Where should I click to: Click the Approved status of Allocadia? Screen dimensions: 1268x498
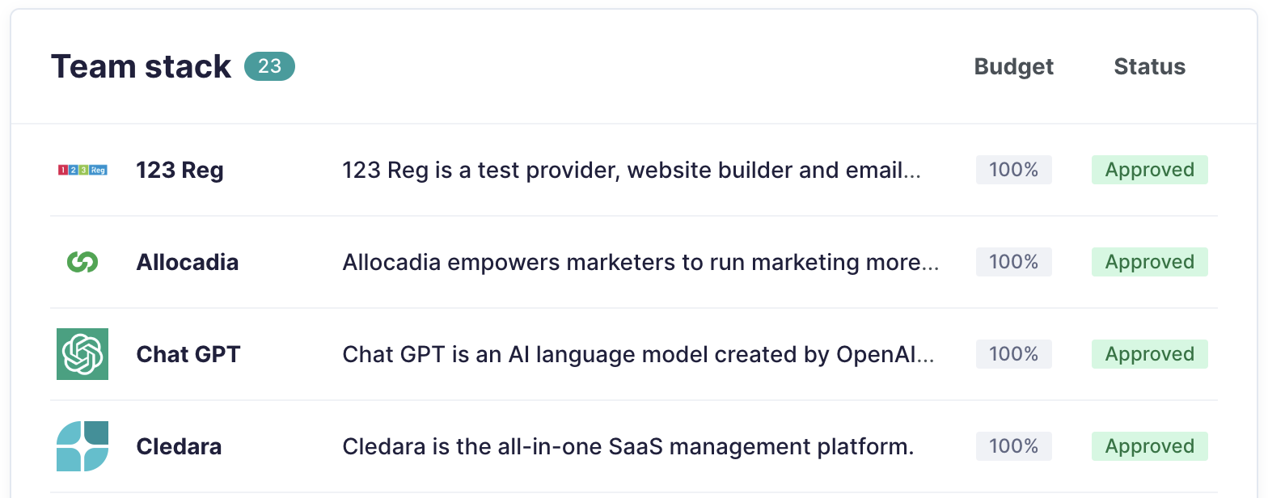pyautogui.click(x=1150, y=262)
